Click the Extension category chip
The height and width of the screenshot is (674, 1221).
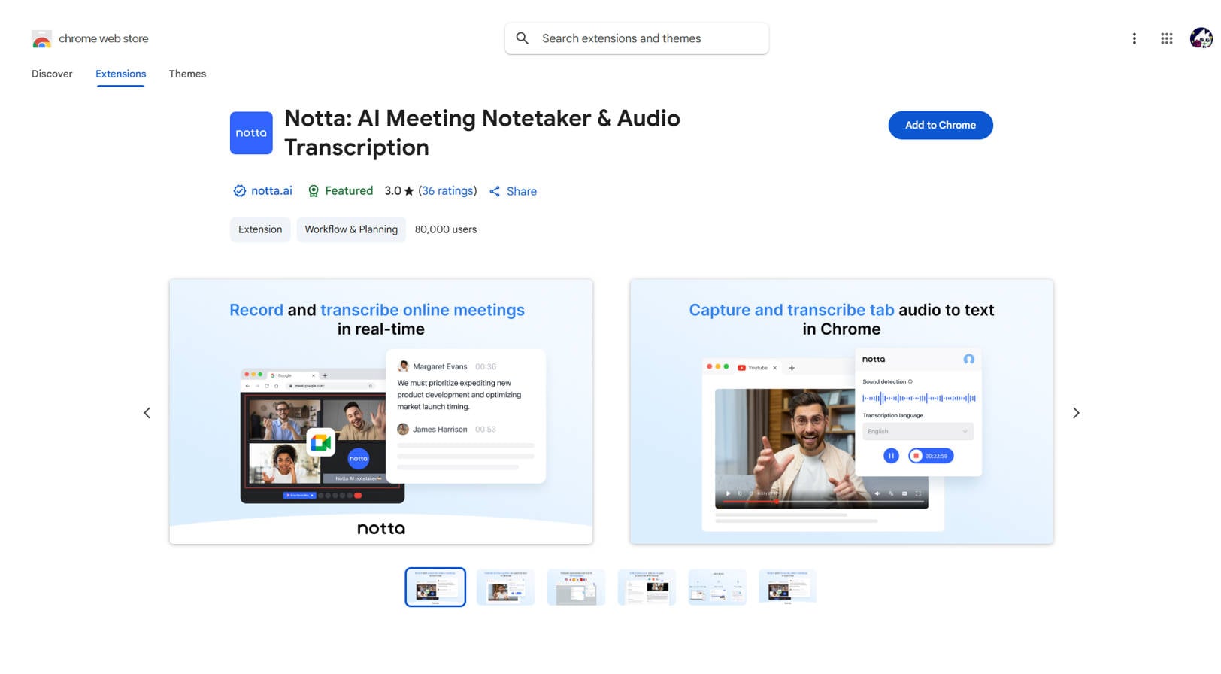tap(260, 229)
